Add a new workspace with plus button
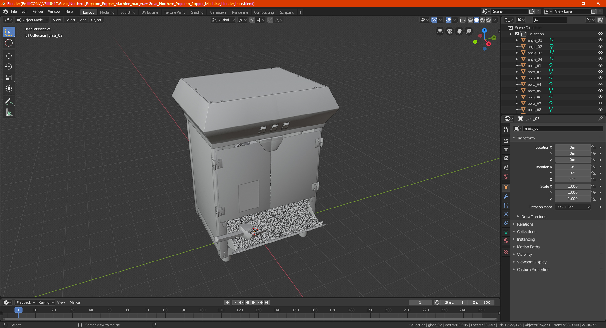This screenshot has width=606, height=328. tap(300, 12)
